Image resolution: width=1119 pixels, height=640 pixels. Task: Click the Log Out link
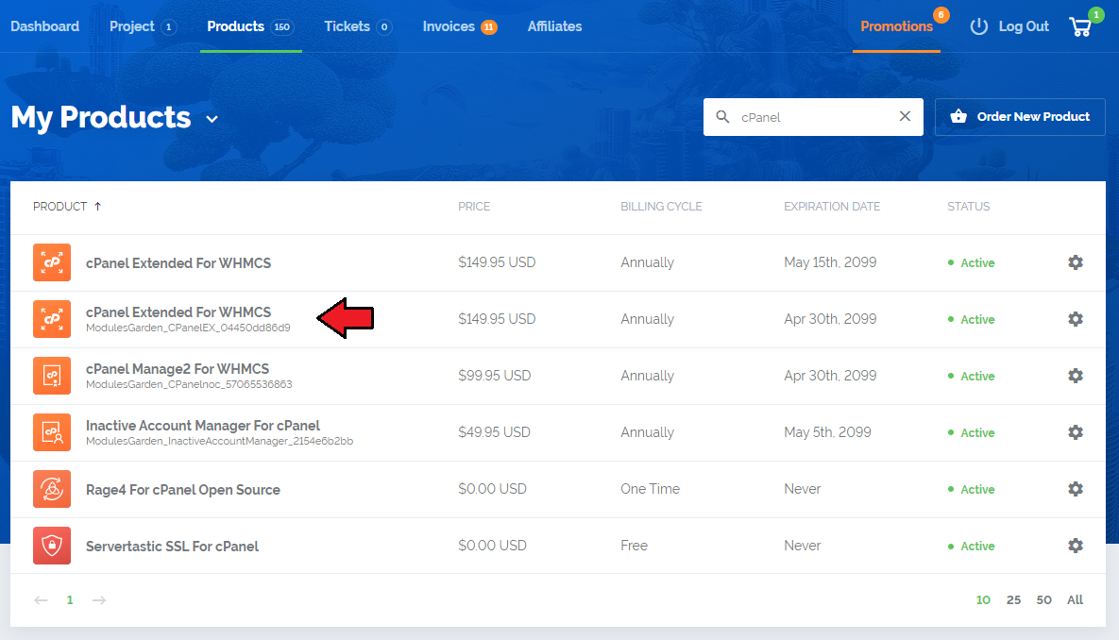point(1024,26)
